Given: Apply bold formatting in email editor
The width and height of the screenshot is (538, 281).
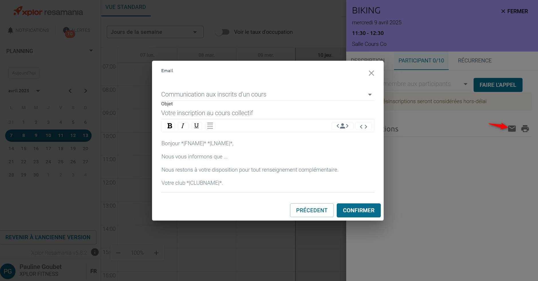Looking at the screenshot, I should tap(170, 126).
